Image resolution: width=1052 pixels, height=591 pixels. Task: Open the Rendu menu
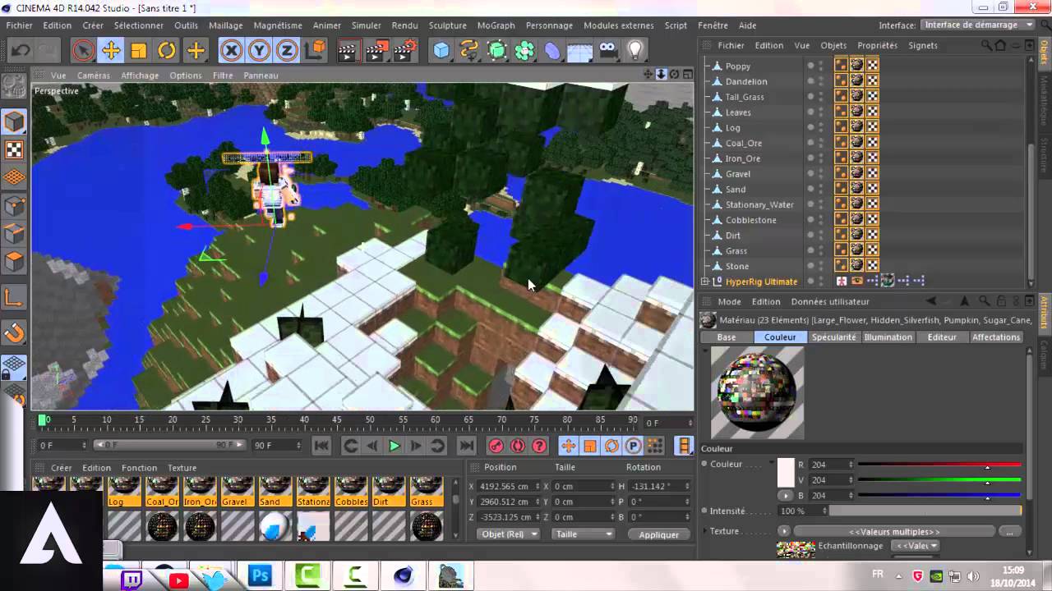coord(404,25)
